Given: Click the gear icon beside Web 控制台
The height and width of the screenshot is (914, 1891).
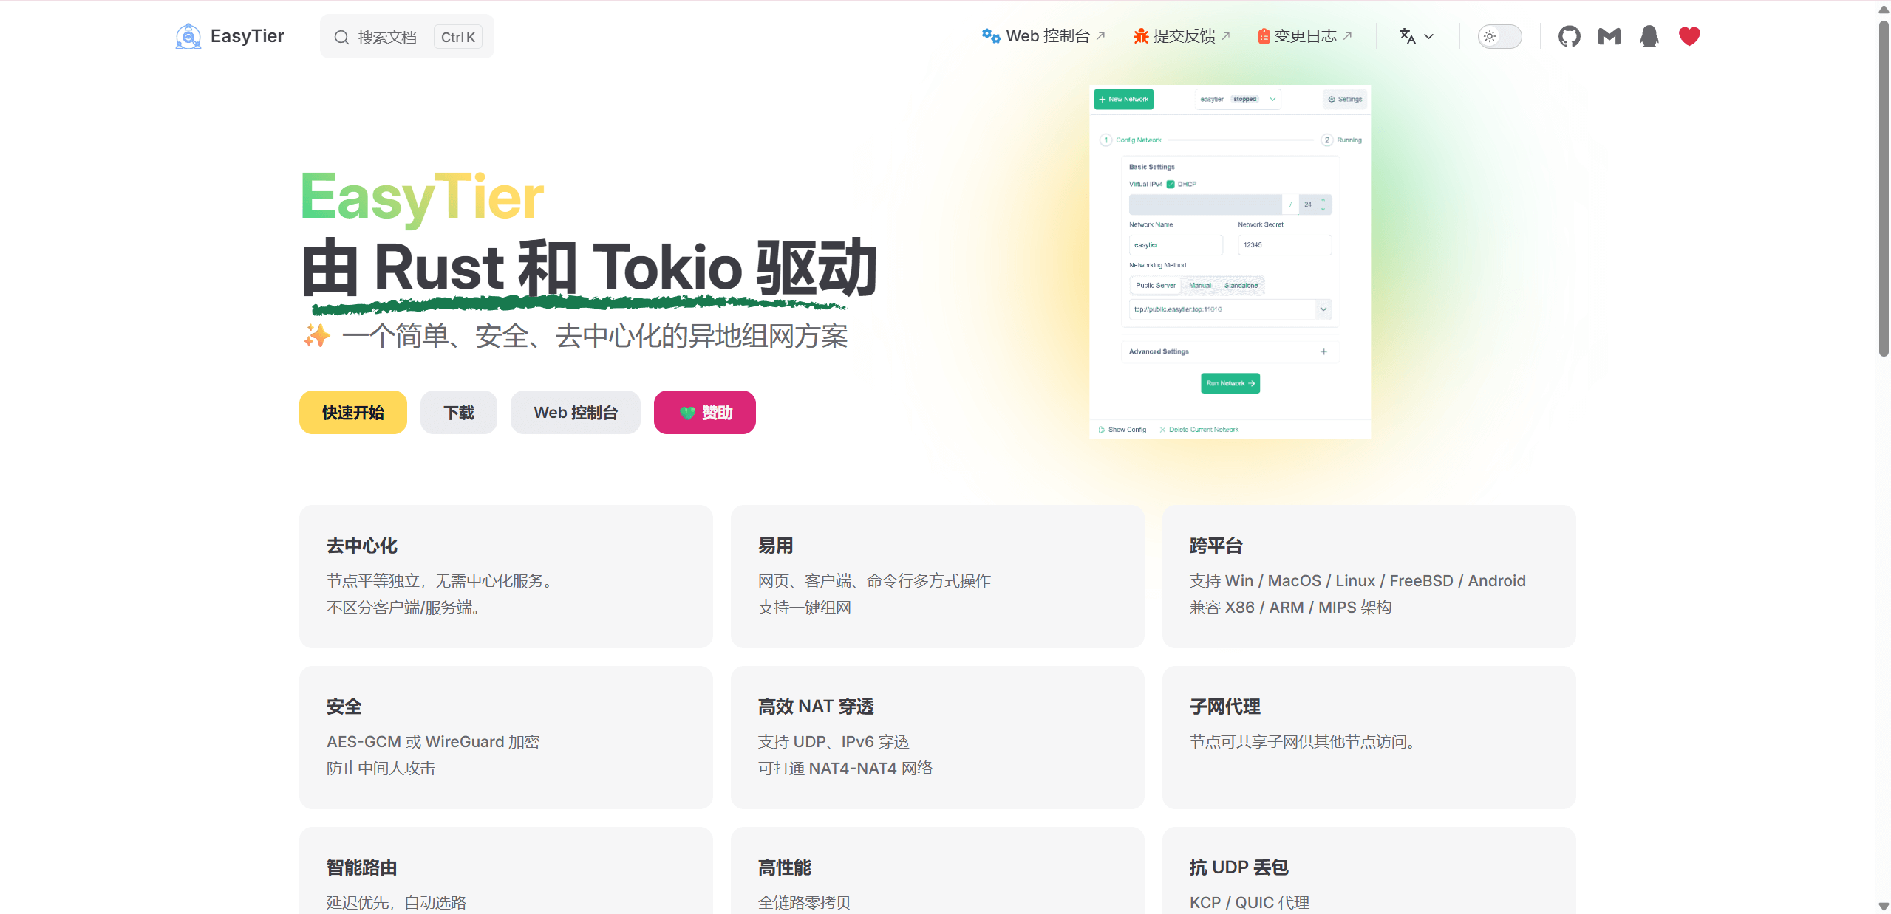Looking at the screenshot, I should click(990, 36).
